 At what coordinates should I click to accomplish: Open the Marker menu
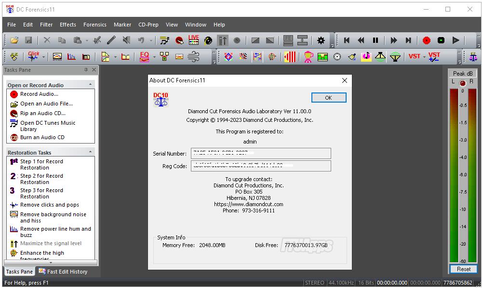[122, 25]
